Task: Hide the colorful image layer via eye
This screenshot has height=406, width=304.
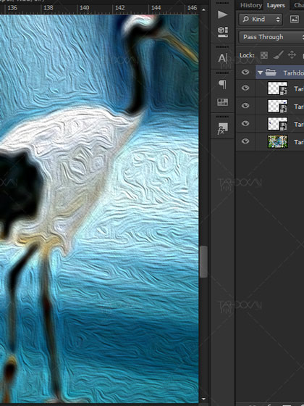Action: [x=245, y=141]
